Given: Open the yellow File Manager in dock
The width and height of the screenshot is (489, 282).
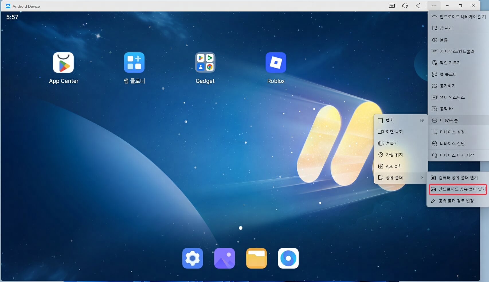Looking at the screenshot, I should (256, 258).
